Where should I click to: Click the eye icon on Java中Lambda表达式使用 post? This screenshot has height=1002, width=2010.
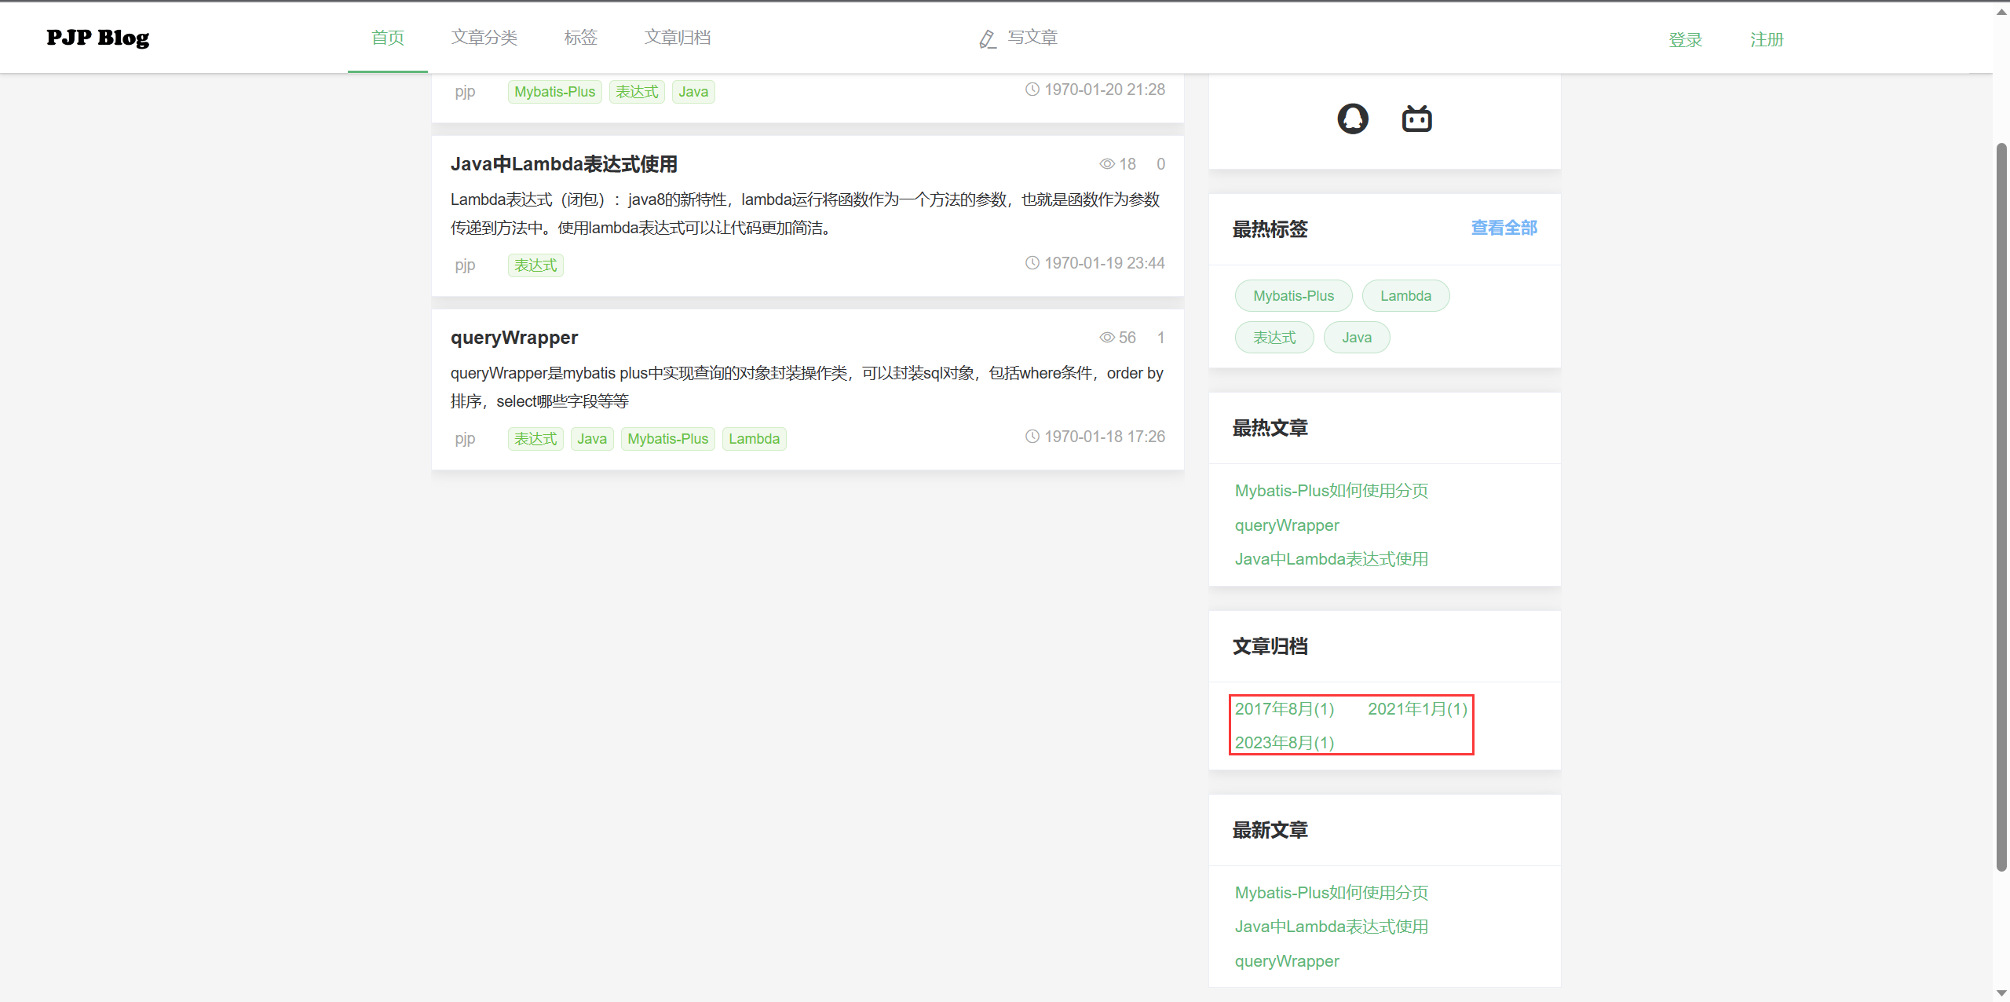click(1106, 164)
